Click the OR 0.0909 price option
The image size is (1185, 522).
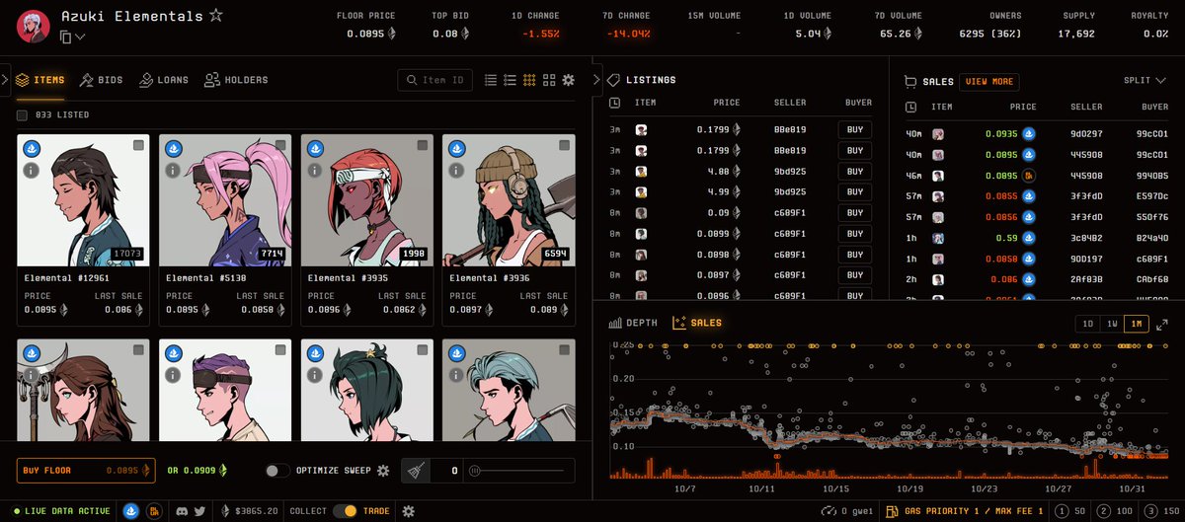[197, 471]
